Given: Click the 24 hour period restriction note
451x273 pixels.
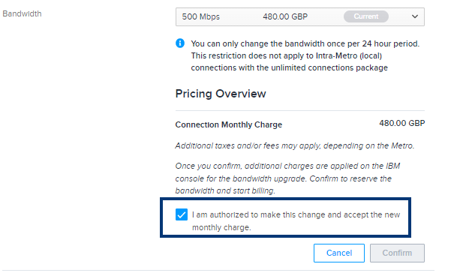Looking at the screenshot, I should point(305,43).
